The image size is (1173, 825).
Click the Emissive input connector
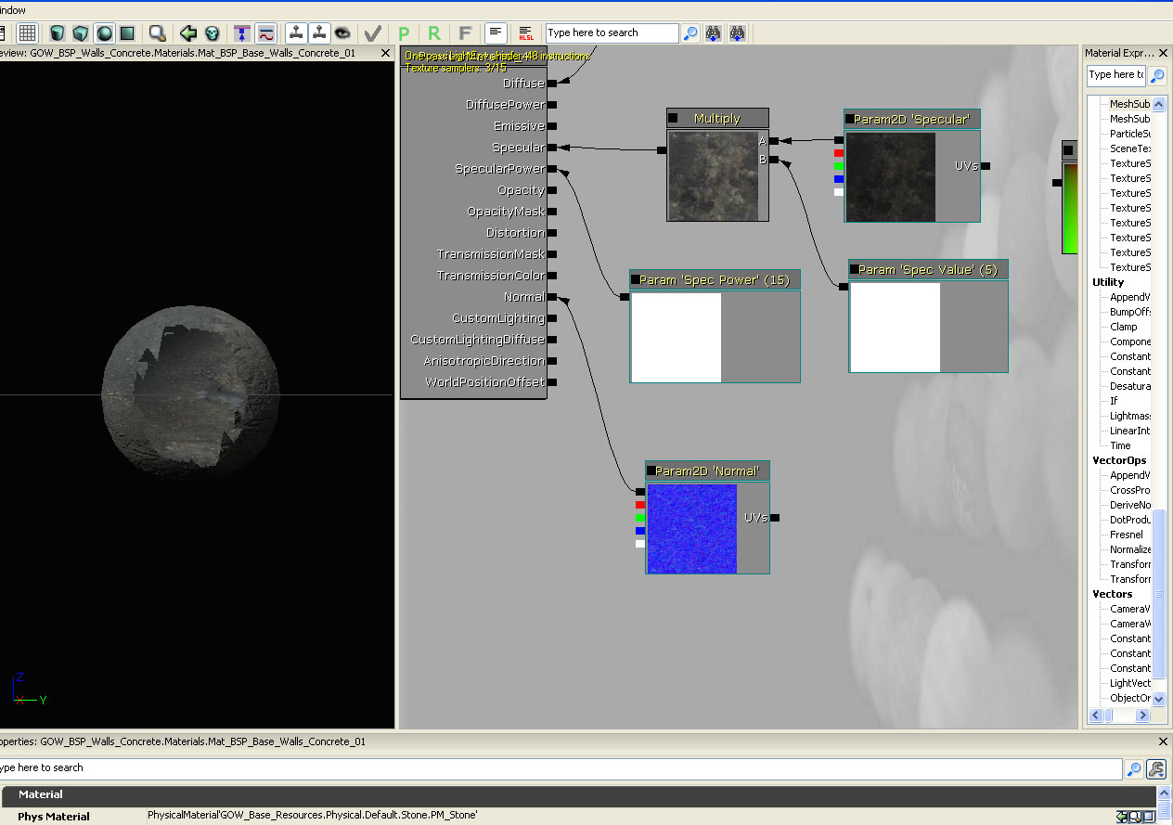pos(552,126)
